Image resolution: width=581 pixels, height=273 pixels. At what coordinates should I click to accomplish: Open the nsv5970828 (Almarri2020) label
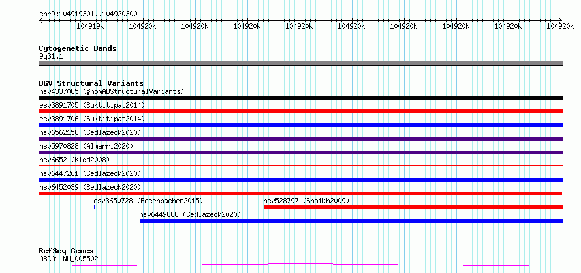[86, 146]
